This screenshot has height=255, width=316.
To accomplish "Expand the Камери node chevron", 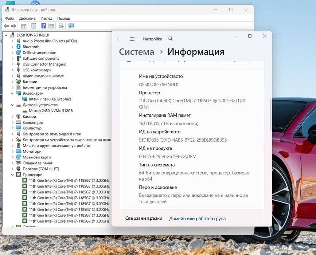I will 12,117.
